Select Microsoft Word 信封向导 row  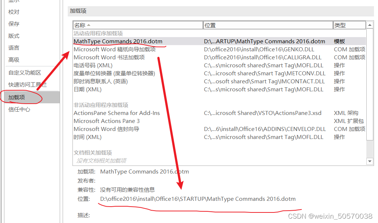[x=219, y=129]
